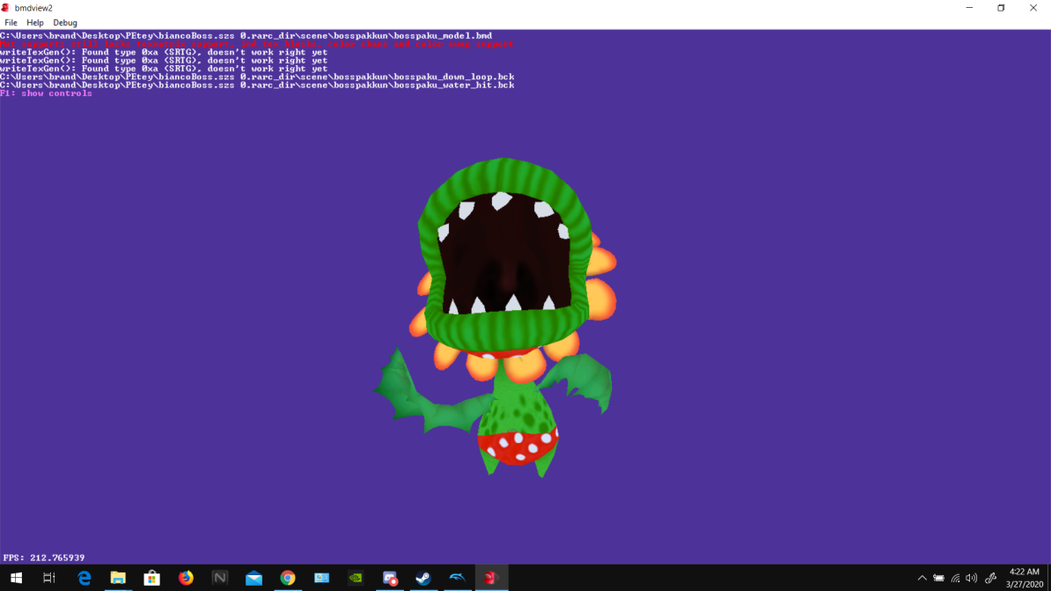The height and width of the screenshot is (591, 1051).
Task: Open Task View from the taskbar
Action: click(49, 578)
